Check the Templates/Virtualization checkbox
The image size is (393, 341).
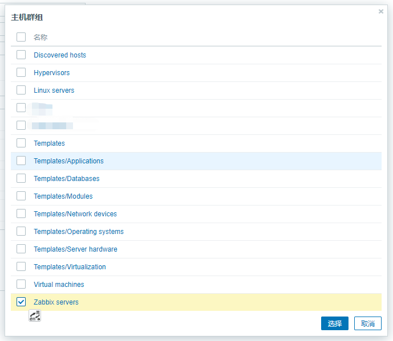pyautogui.click(x=21, y=266)
